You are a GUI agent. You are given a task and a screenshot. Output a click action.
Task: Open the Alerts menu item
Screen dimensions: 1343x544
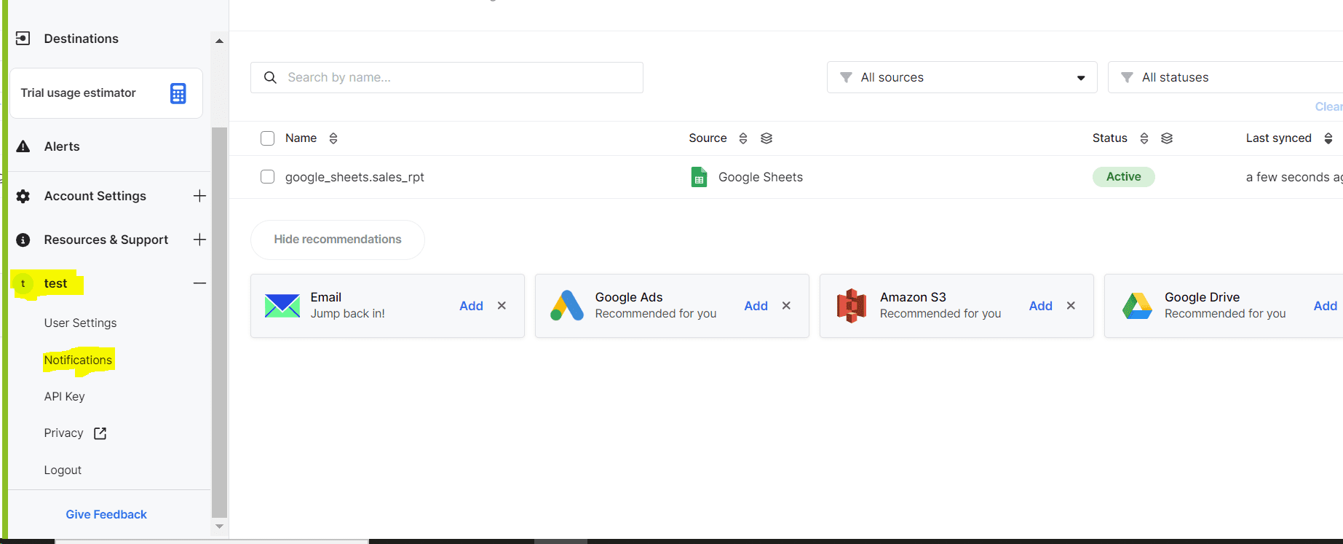pyautogui.click(x=62, y=146)
